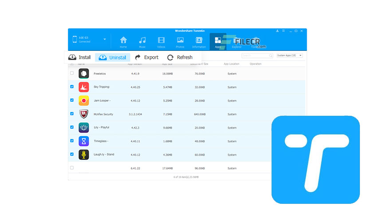This screenshot has height=214, width=371.
Task: Click the McAfee Security shield icon
Action: click(84, 114)
